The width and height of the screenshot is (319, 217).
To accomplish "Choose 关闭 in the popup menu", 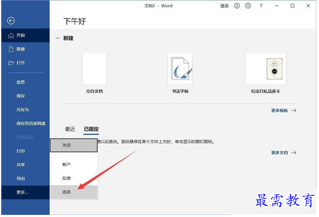I will (x=74, y=145).
